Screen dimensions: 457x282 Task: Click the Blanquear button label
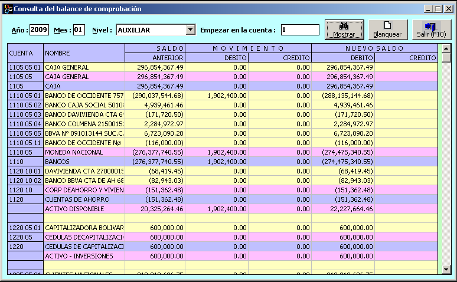[387, 34]
